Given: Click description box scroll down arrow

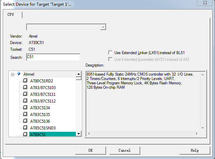Looking at the screenshot, I should coord(203,128).
